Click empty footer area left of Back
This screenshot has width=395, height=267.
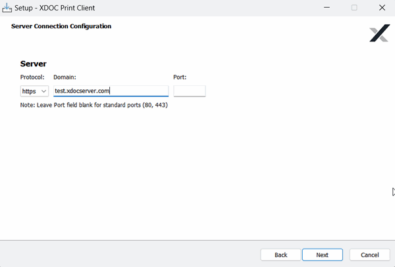[x=132, y=255]
